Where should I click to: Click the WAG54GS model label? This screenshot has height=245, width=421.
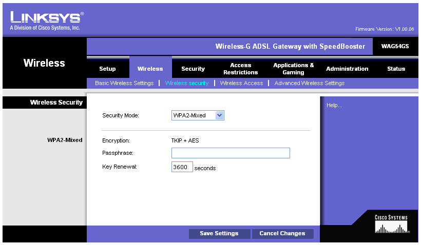tap(395, 46)
